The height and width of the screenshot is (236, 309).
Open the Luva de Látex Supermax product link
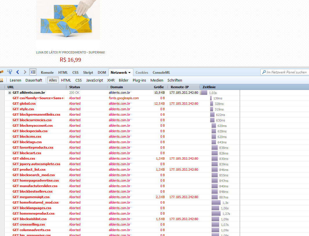coord(70,52)
